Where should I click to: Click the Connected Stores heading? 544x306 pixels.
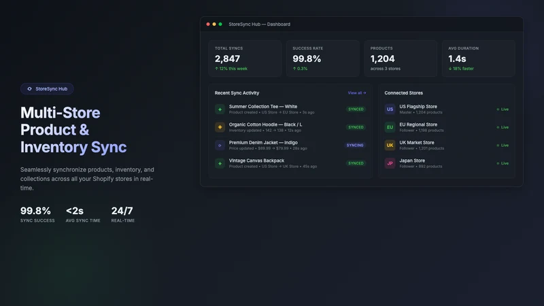pos(403,93)
